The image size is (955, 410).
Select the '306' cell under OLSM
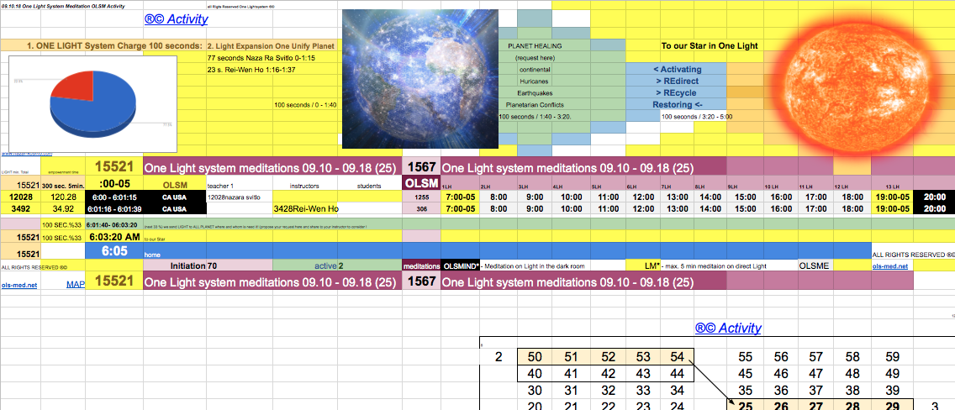421,208
